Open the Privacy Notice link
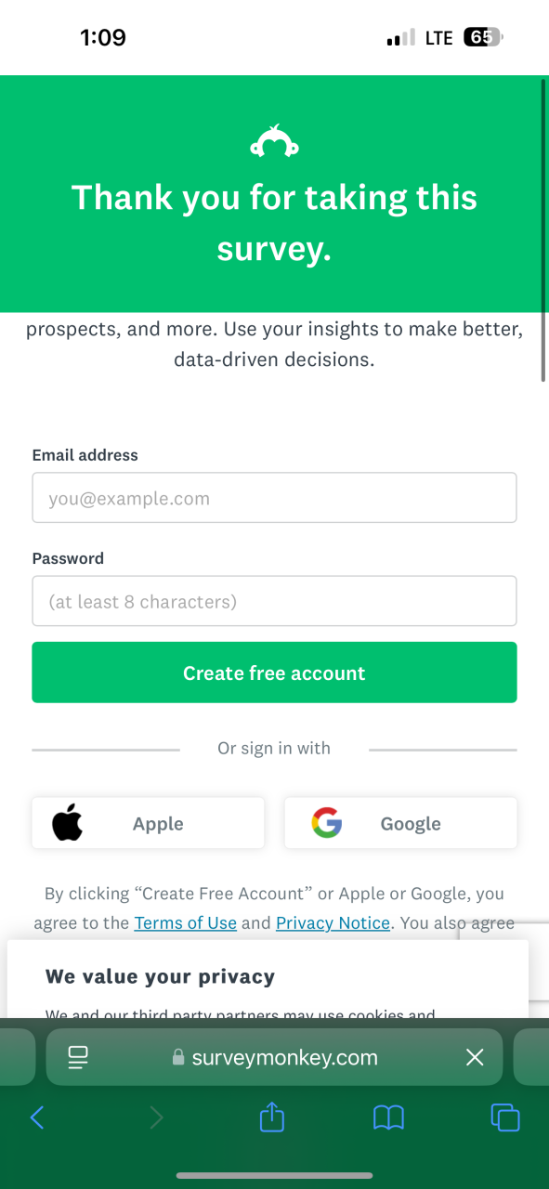This screenshot has height=1189, width=549. (333, 922)
